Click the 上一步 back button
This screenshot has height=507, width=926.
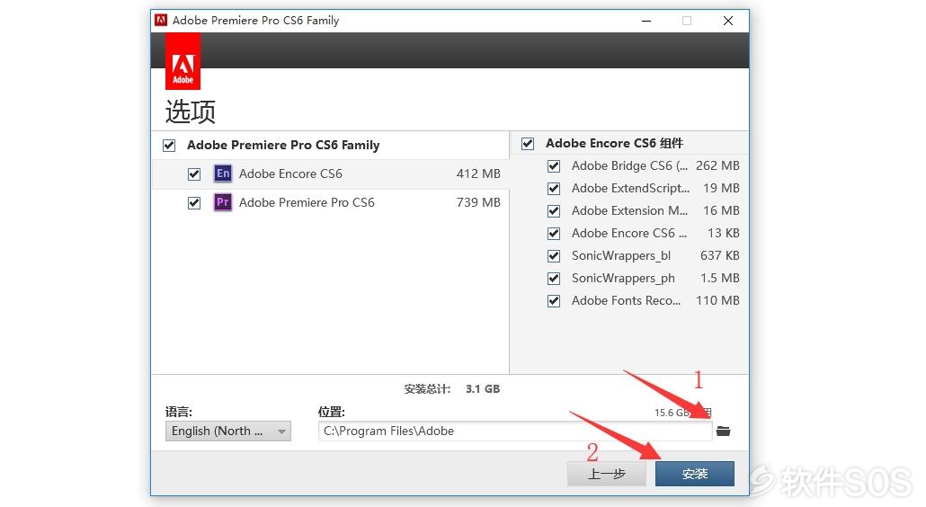[607, 474]
